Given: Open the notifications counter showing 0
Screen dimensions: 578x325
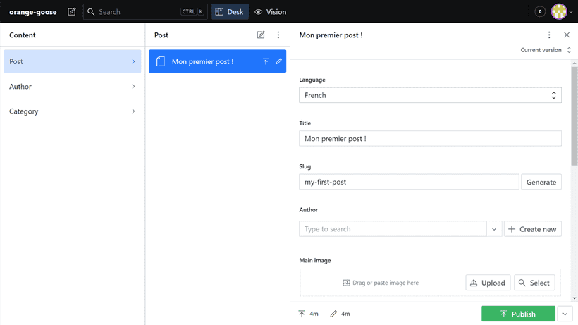Looking at the screenshot, I should 540,12.
